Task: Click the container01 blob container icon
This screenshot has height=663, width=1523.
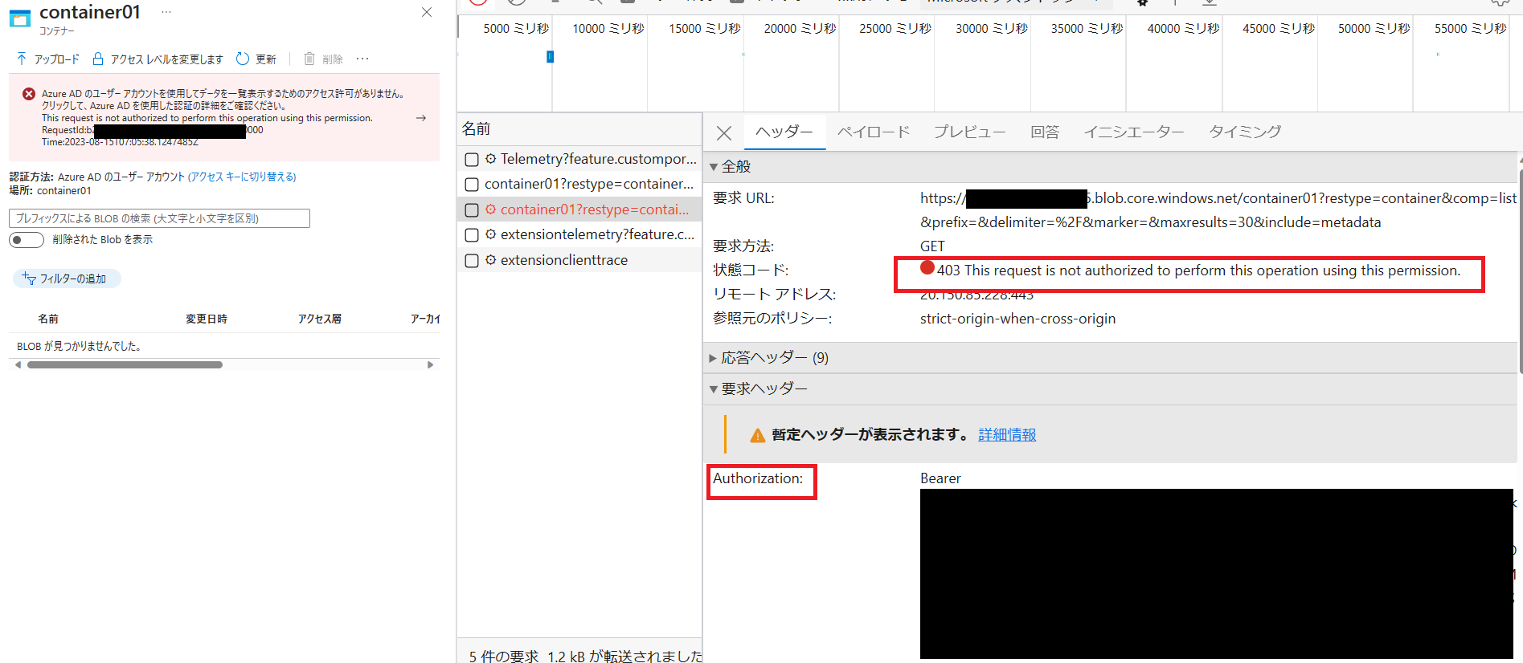Action: [x=19, y=18]
